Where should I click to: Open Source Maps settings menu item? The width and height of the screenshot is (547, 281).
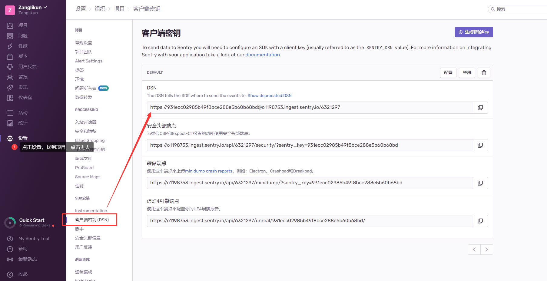point(88,177)
